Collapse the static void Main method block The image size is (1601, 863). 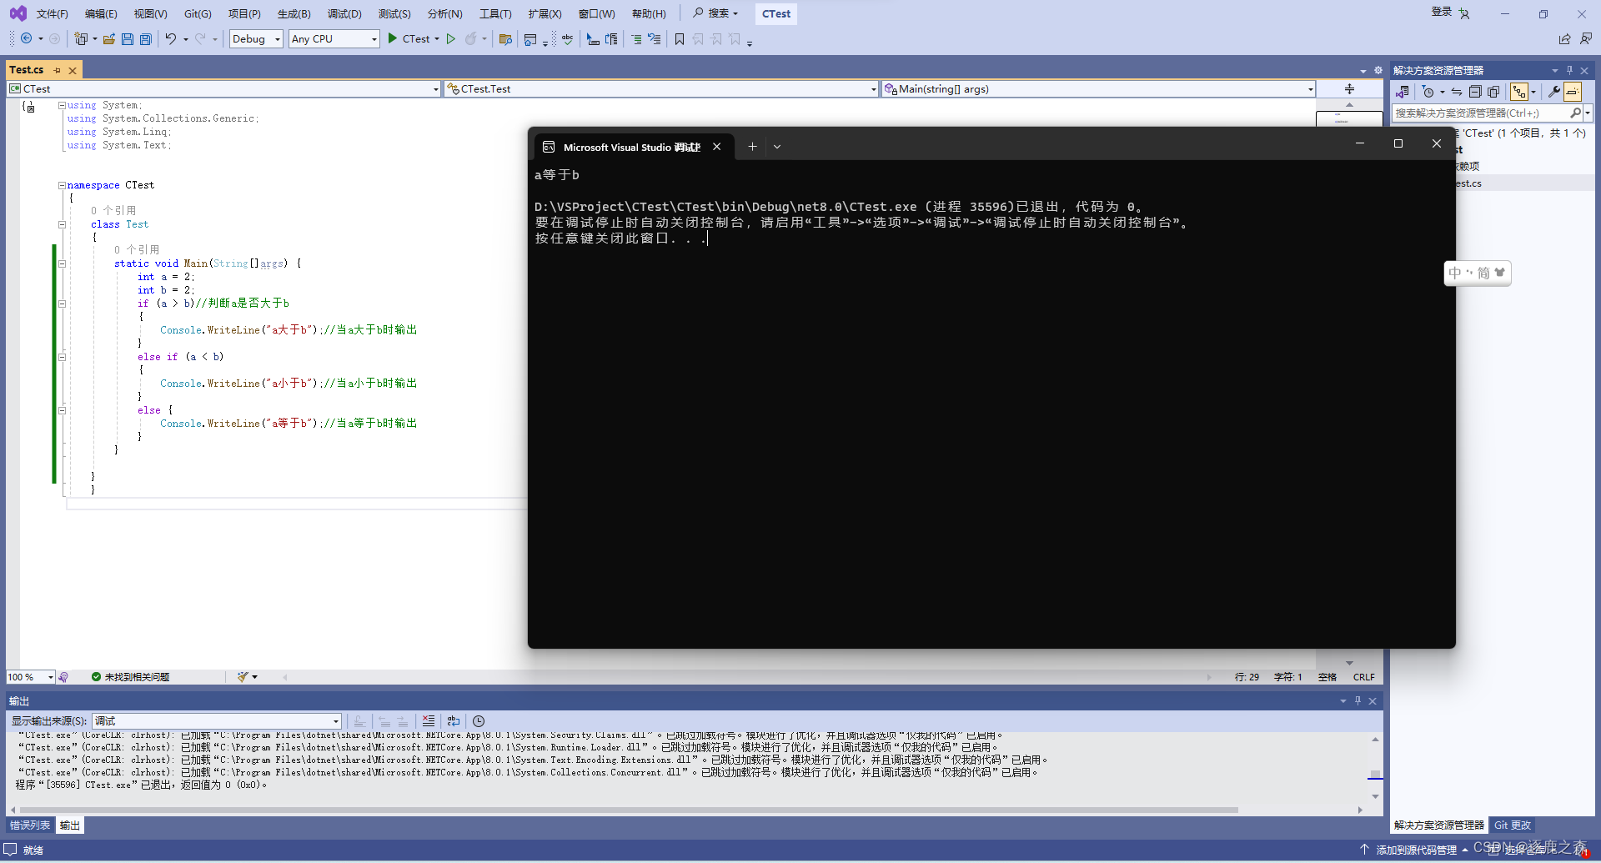click(x=62, y=263)
